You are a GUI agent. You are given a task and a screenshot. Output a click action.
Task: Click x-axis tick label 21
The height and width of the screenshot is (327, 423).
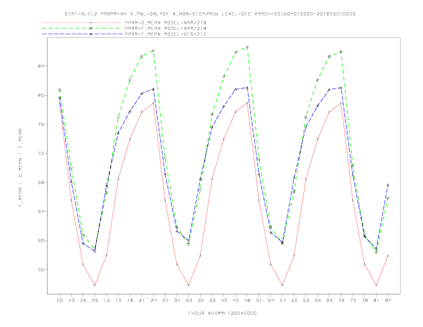pyautogui.click(x=142, y=300)
